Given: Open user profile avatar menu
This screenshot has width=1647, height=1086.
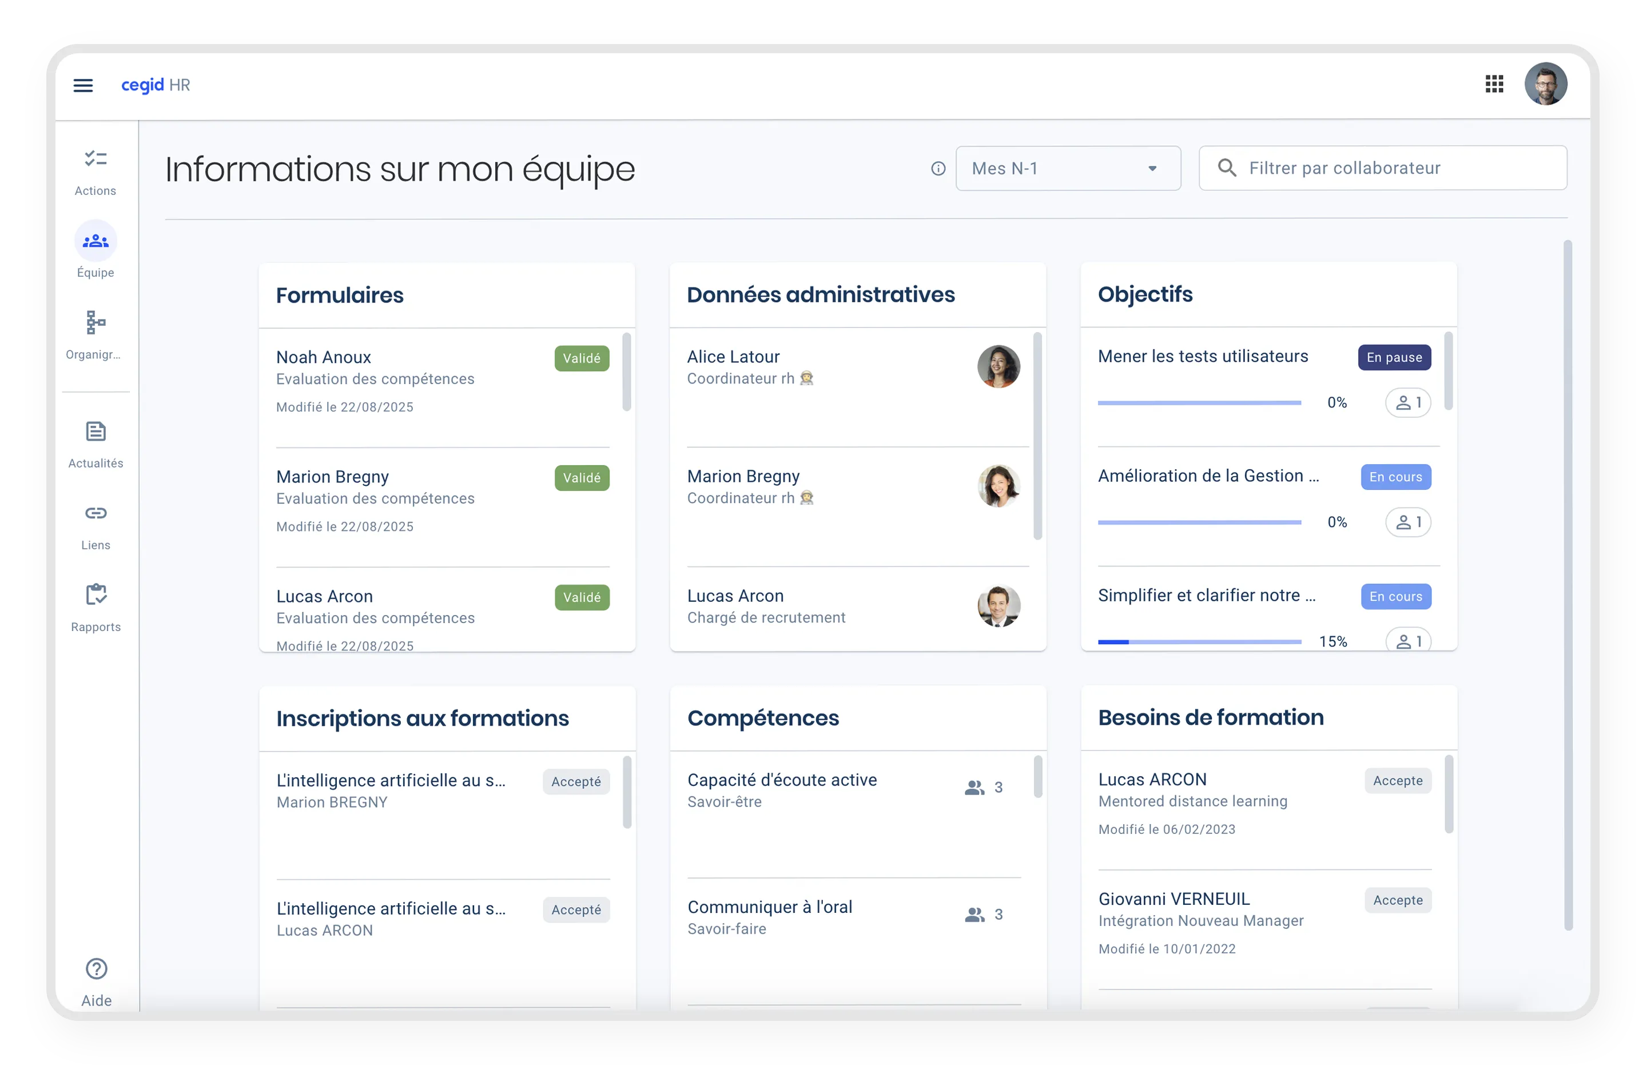Looking at the screenshot, I should [1545, 84].
